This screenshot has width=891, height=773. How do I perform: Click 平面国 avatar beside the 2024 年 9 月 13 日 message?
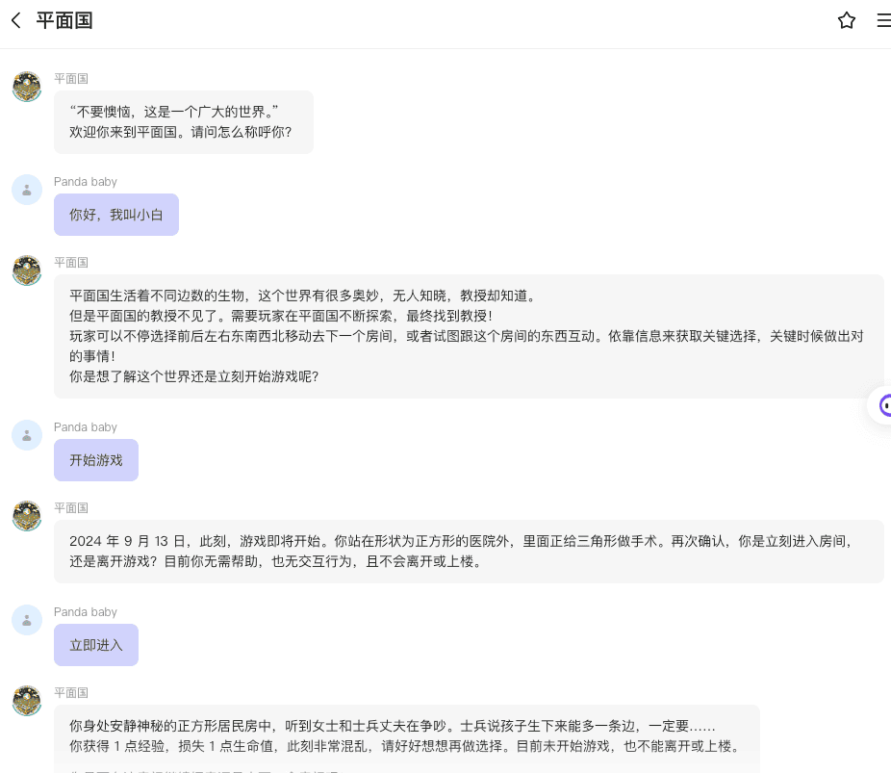click(x=27, y=516)
